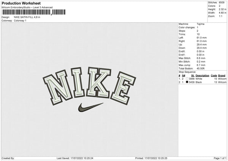Click the Min Stitch value 0.2 mm

[x=201, y=62]
